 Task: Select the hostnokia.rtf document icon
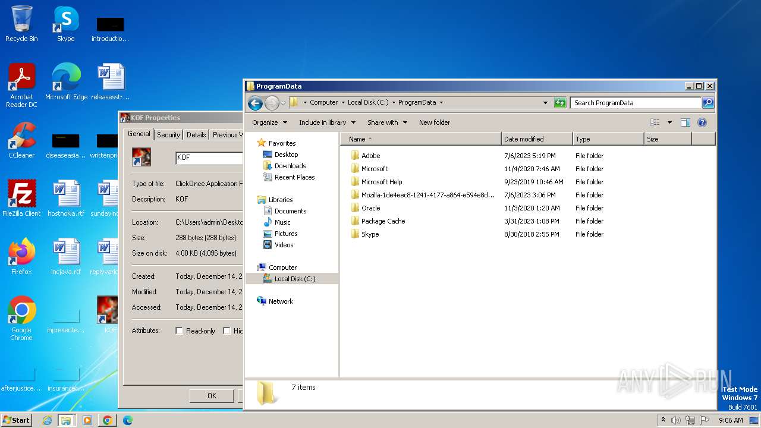pos(66,199)
